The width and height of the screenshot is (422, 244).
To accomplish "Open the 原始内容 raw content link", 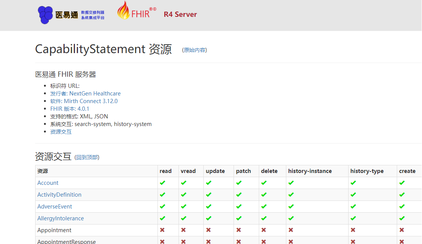I will pyautogui.click(x=195, y=50).
